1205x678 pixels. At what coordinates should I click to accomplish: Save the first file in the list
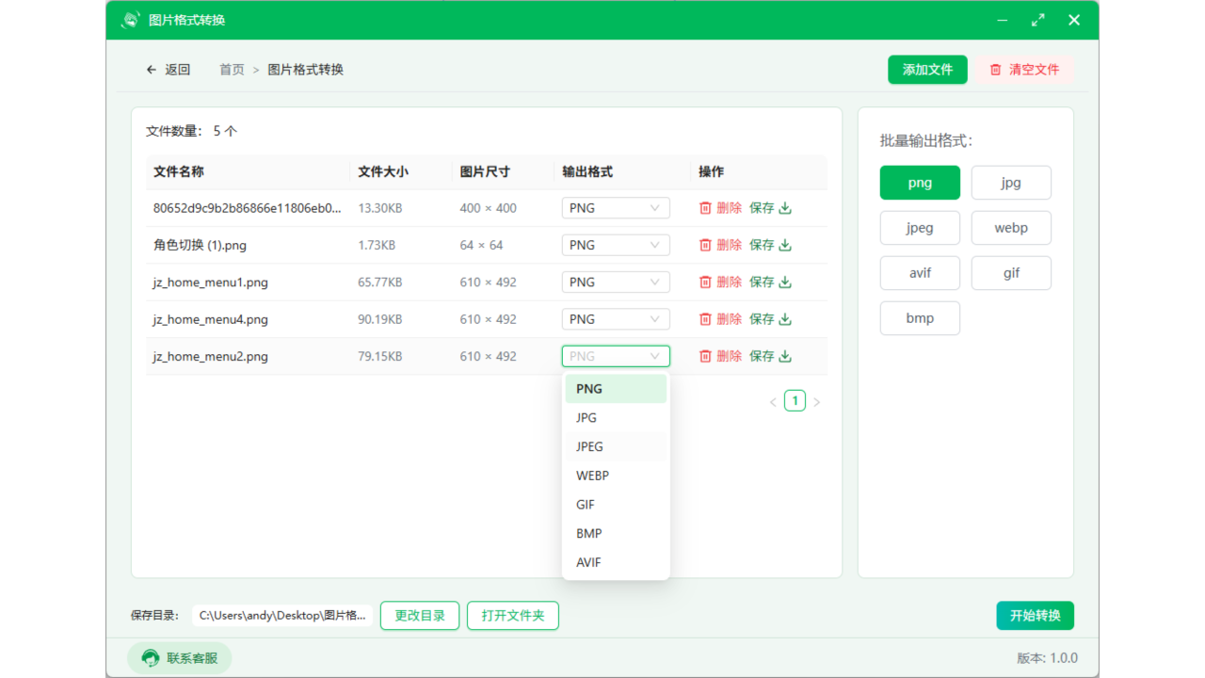(x=770, y=208)
